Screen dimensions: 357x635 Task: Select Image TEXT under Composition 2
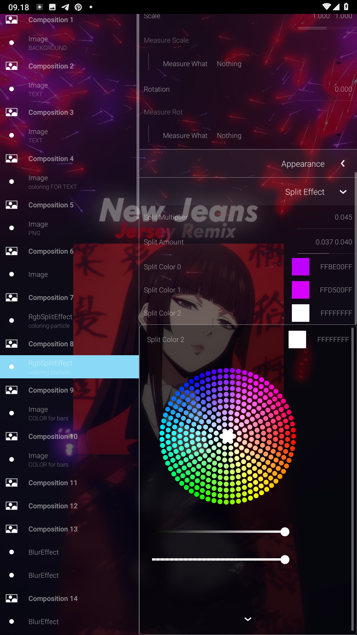click(69, 89)
